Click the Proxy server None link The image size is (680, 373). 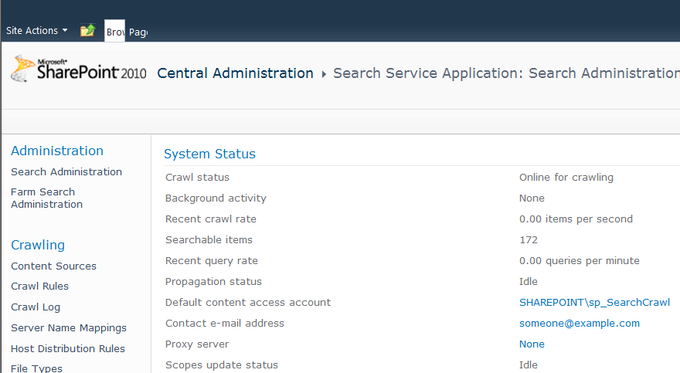click(x=532, y=344)
